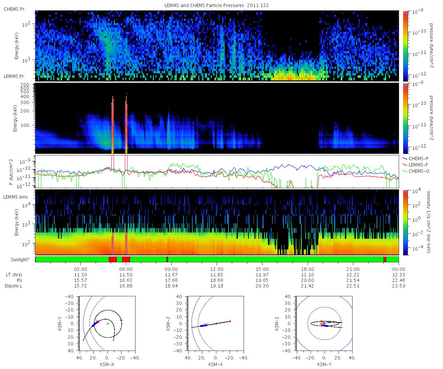This screenshot has width=443, height=369.
Task: Click the red dot at right of KSM-X/KSM-Z trajectory
Action: point(230,321)
